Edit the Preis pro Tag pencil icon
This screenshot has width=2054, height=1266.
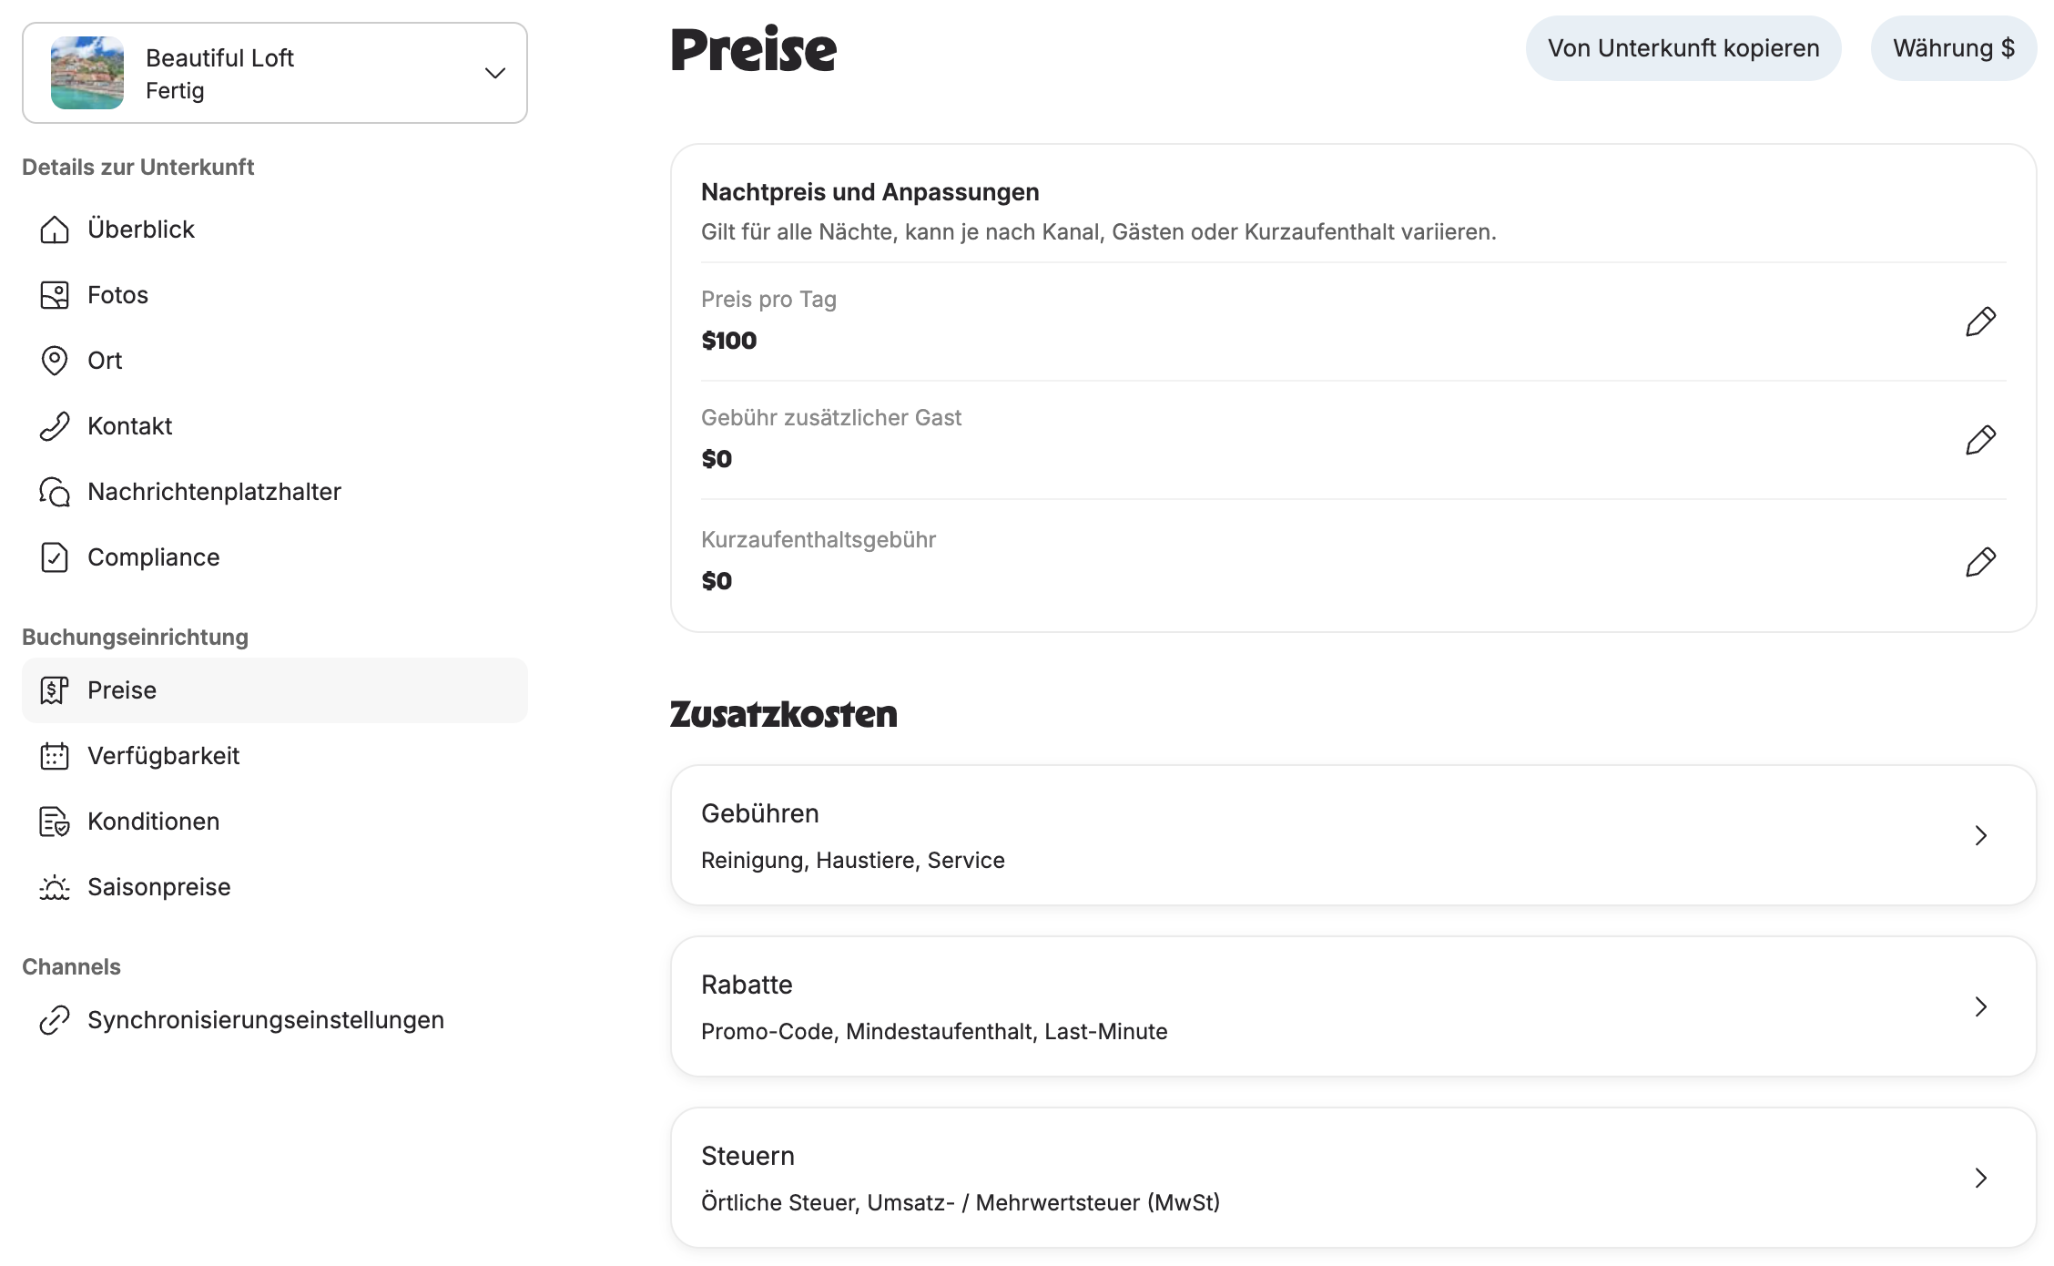click(1980, 322)
